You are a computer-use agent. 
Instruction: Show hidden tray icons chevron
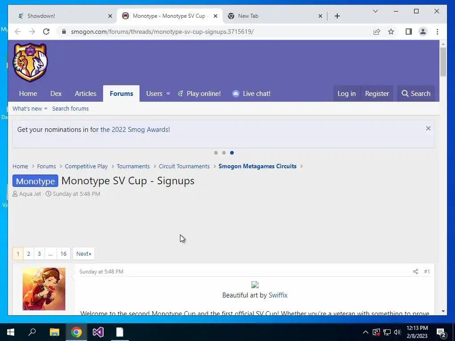click(x=366, y=332)
